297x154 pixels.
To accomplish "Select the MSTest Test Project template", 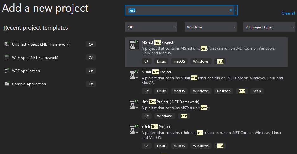I will pyautogui.click(x=206, y=52).
